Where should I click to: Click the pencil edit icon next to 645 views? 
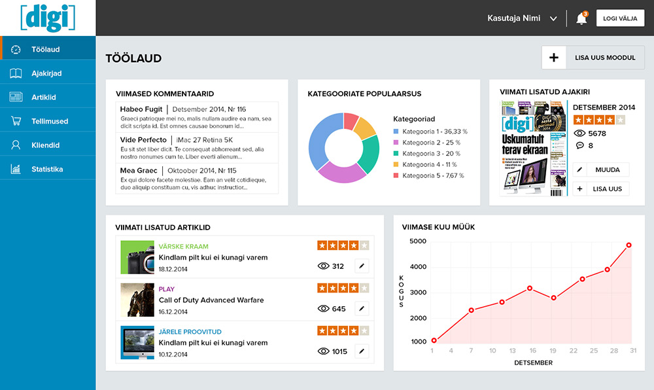tap(362, 308)
